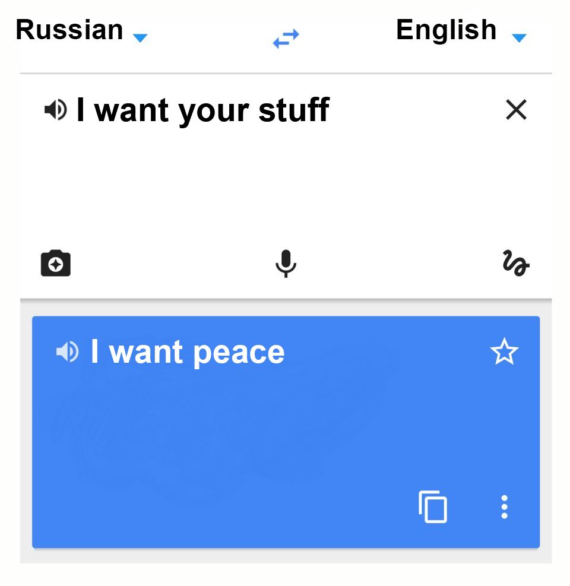
Task: Select the Russian source language label
Action: point(69,30)
